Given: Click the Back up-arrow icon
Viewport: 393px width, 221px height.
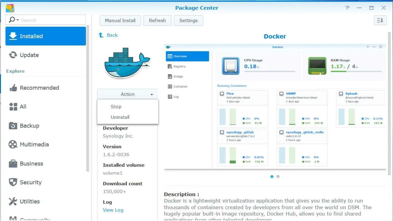Looking at the screenshot, I should pos(101,35).
